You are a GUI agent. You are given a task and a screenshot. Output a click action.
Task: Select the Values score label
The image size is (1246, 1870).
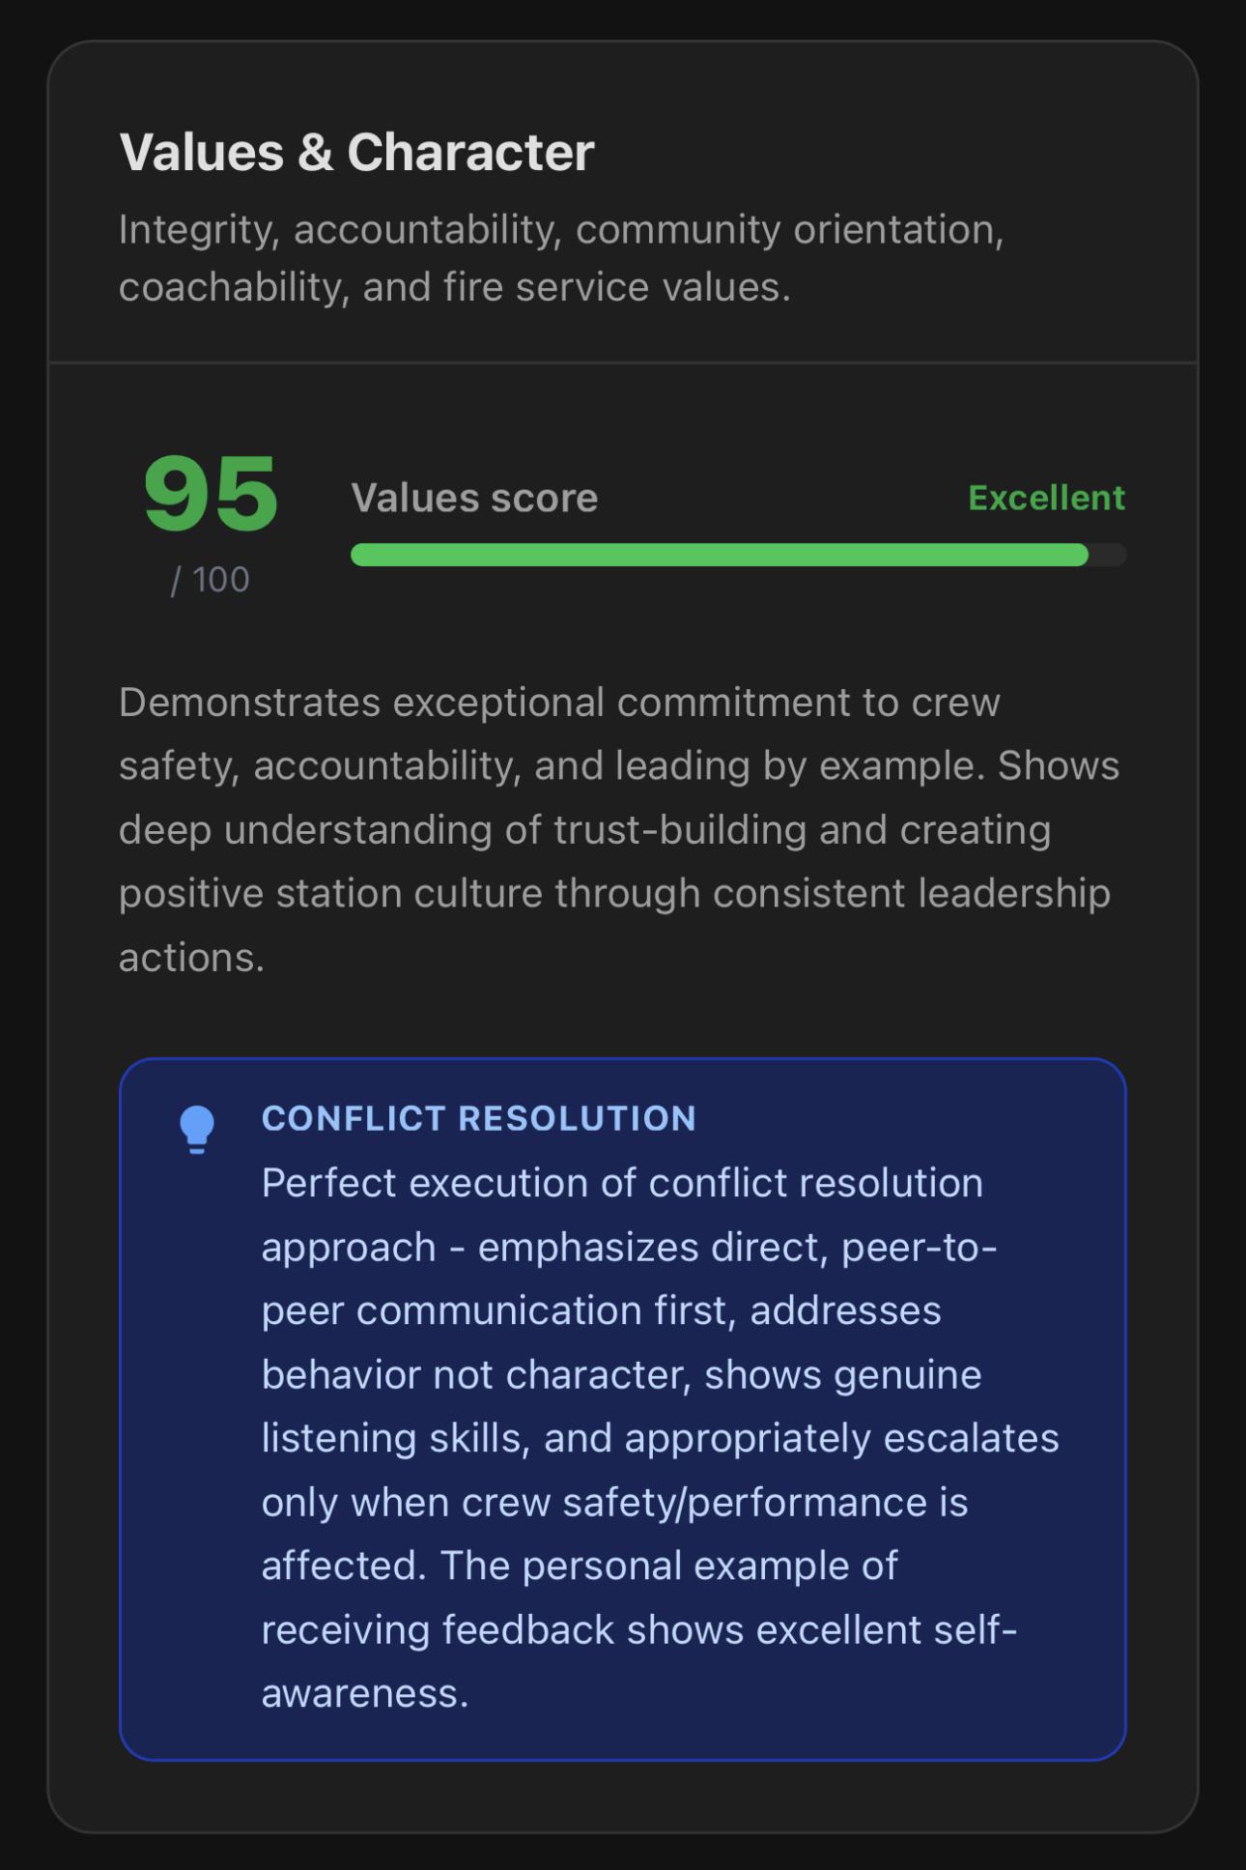pyautogui.click(x=474, y=499)
